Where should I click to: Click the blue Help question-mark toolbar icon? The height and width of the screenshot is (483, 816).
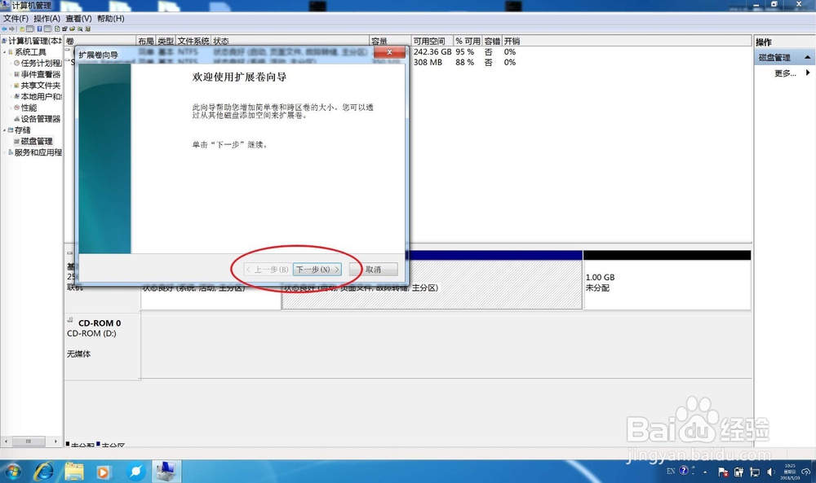point(39,29)
